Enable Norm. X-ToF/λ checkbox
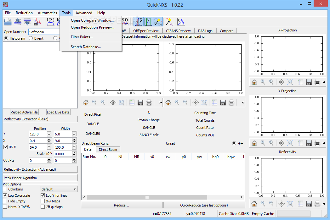330x220 pixels. (x=5, y=207)
